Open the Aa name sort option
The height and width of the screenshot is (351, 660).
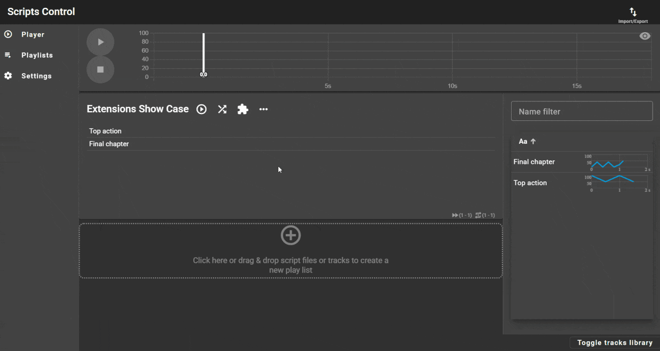[x=523, y=141]
